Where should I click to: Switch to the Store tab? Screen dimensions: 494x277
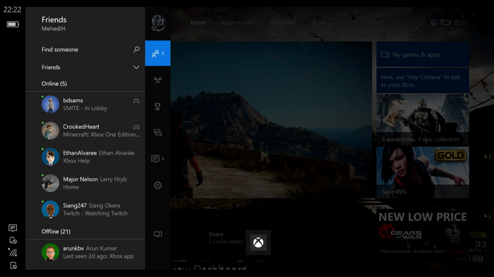pos(319,23)
